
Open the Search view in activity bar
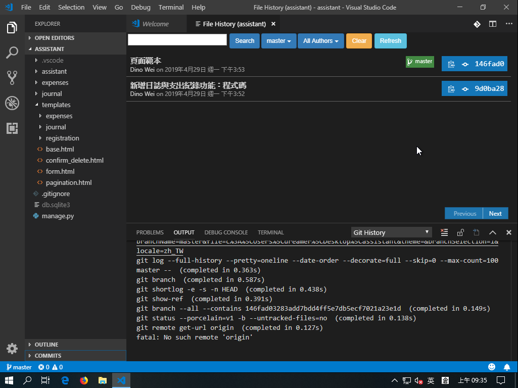click(12, 53)
